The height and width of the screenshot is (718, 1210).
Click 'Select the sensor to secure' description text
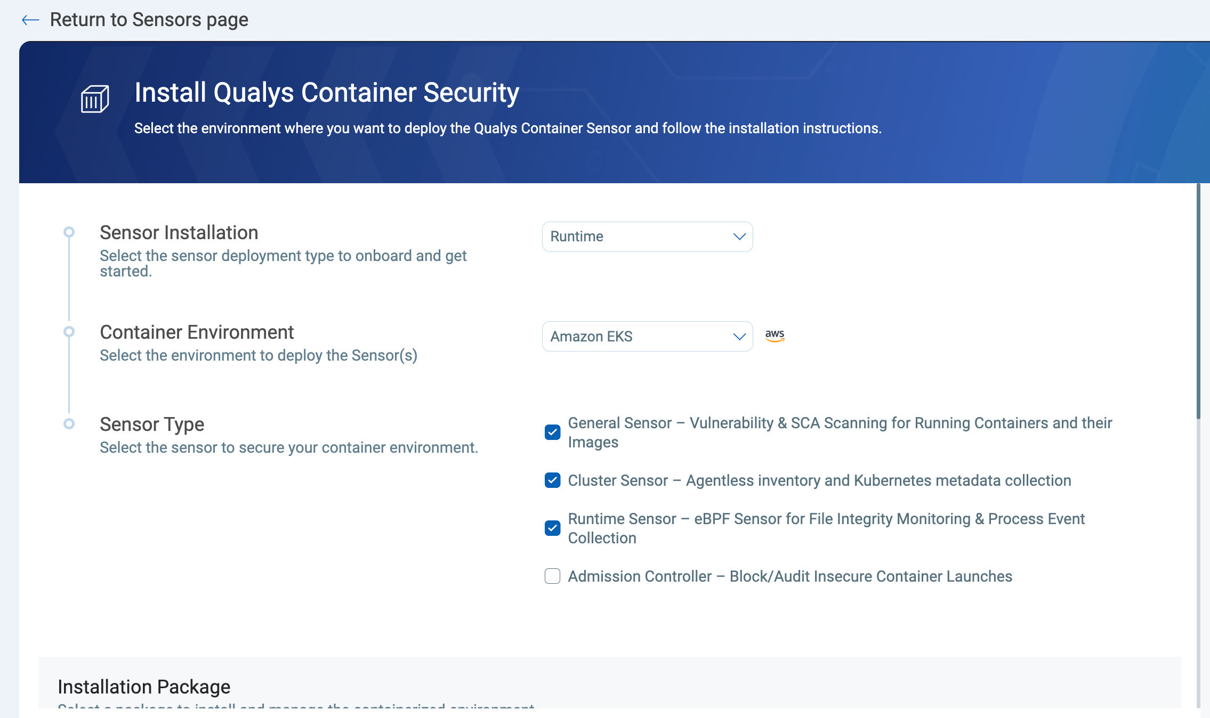pos(289,447)
